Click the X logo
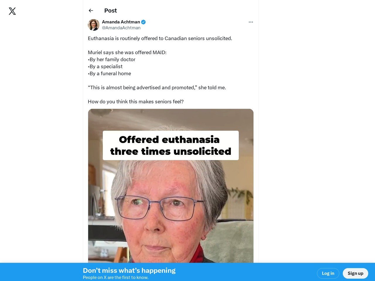The width and height of the screenshot is (375, 281). [12, 11]
